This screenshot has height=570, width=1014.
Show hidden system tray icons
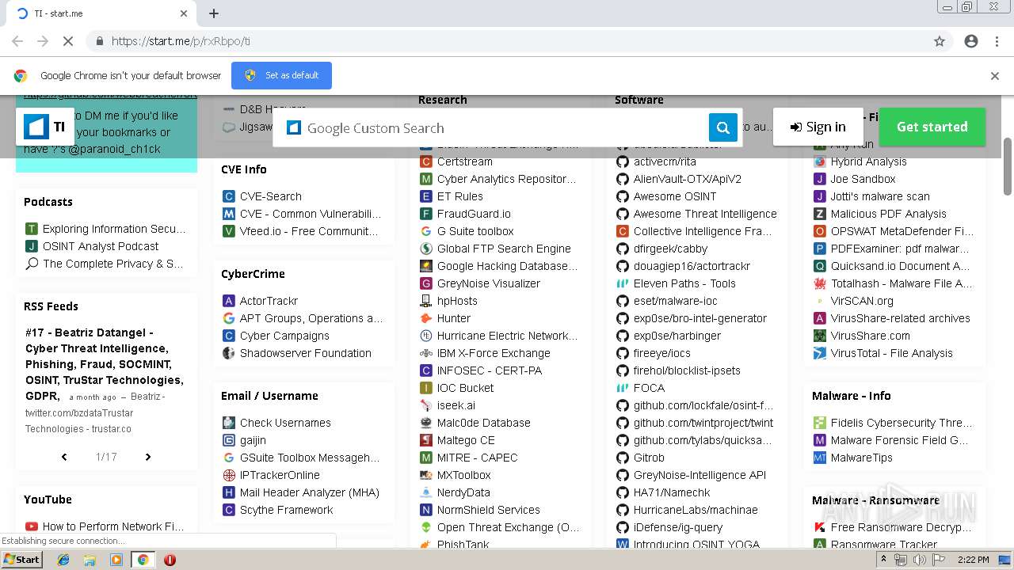[x=884, y=560]
